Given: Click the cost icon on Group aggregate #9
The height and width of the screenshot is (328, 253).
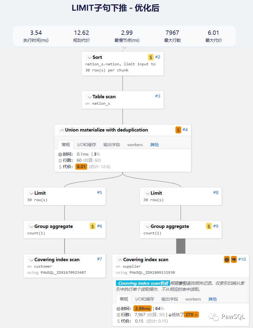Looking at the screenshot, I should [x=209, y=226].
